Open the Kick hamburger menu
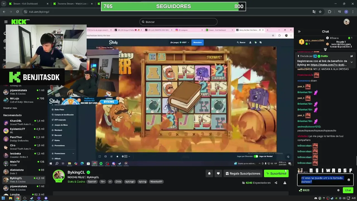This screenshot has height=201, width=357. [x=6, y=22]
